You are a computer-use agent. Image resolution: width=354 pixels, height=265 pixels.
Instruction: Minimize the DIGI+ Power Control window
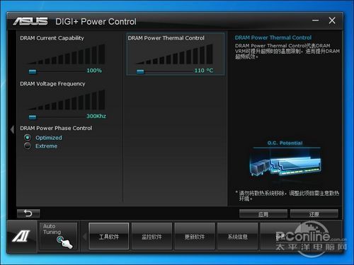[316, 20]
